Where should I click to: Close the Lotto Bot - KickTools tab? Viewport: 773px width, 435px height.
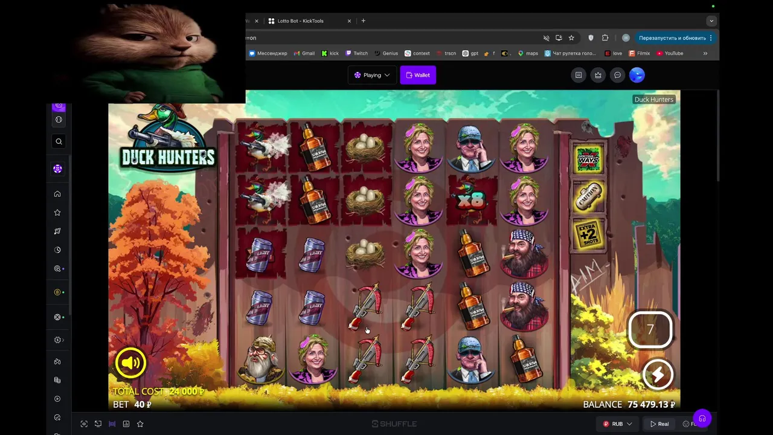349,21
